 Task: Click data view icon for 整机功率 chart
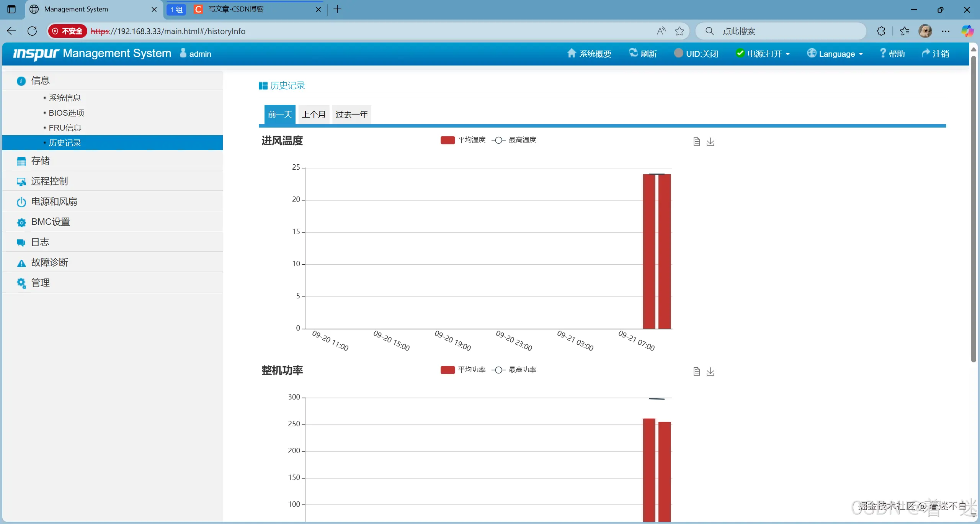[x=696, y=372]
